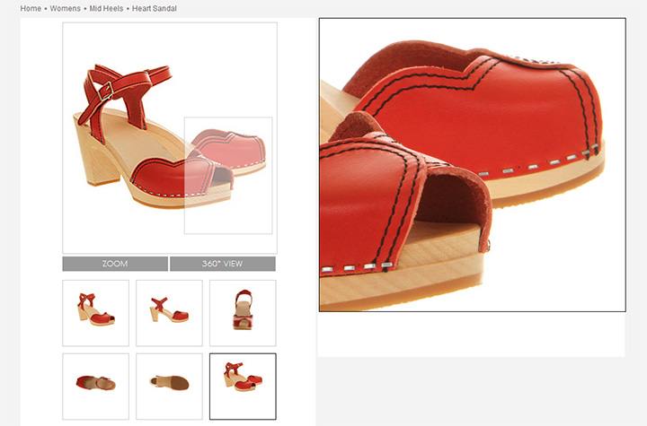Screen dimensions: 647x426
Task: Click the ZOOM button
Action: (x=115, y=264)
